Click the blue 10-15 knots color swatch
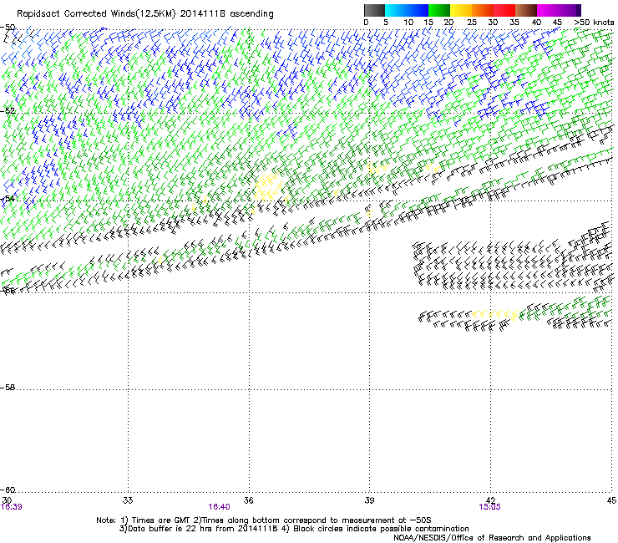This screenshot has height=543, width=618. 418,10
